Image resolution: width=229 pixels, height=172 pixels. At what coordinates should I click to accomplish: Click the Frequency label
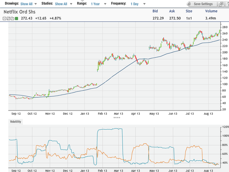pos(118,3)
